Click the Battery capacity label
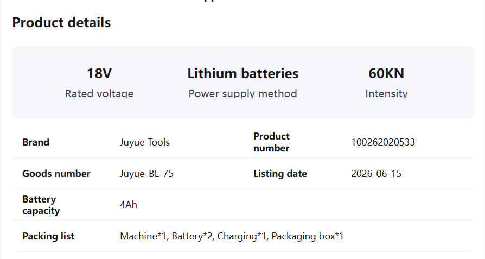Viewport: 485px width, 259px height. pyautogui.click(x=41, y=205)
